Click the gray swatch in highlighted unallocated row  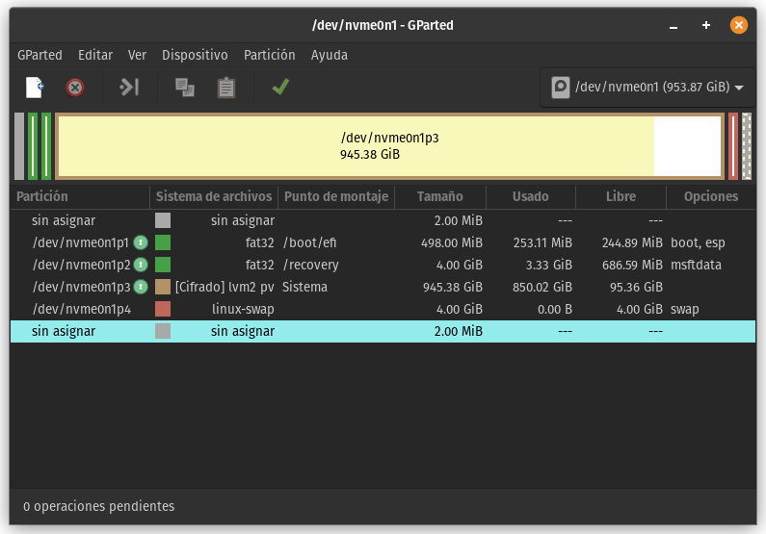[163, 331]
